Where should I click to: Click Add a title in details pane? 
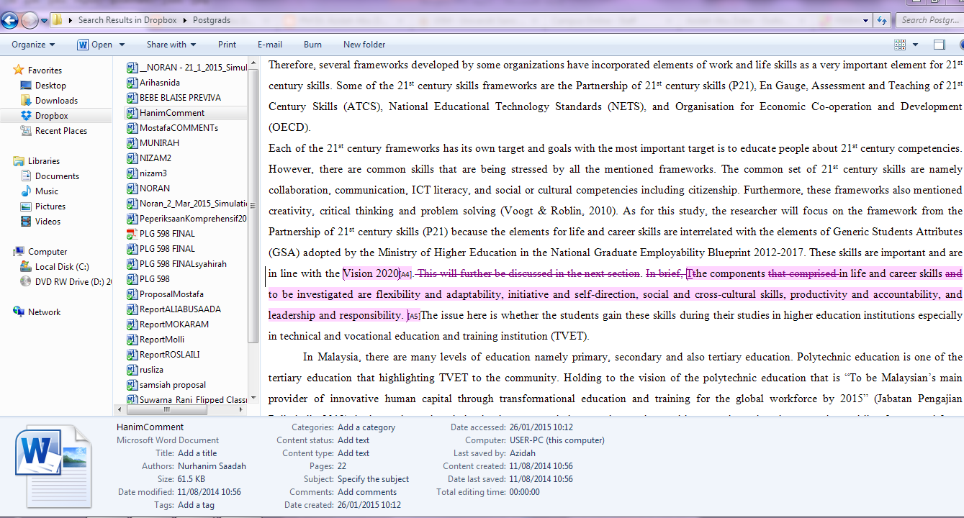tap(197, 453)
